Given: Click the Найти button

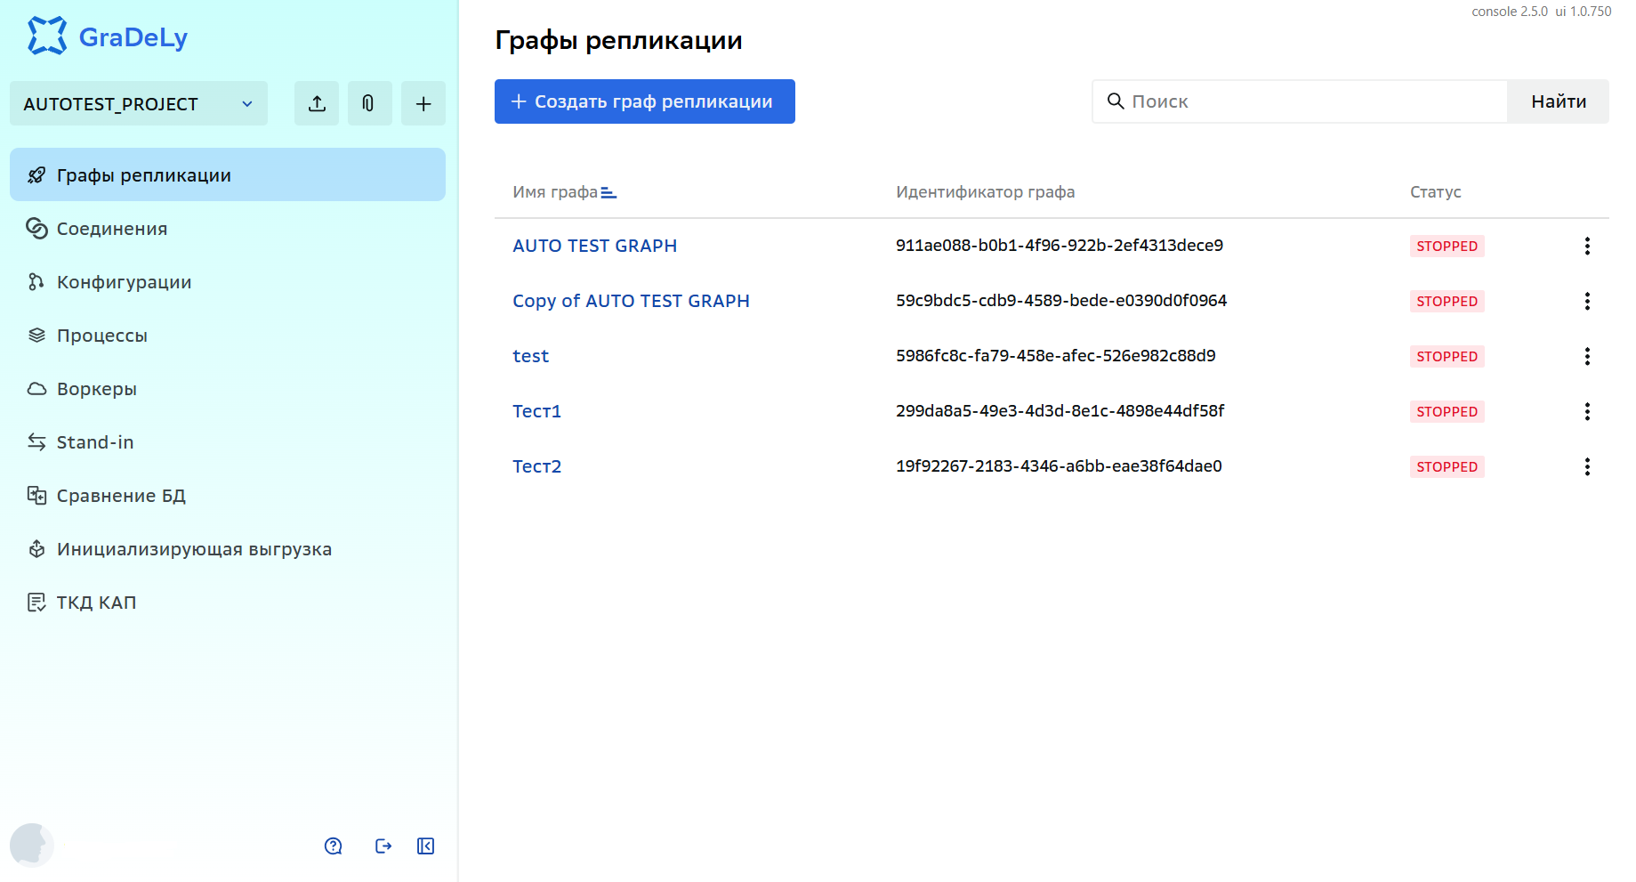Looking at the screenshot, I should (x=1559, y=101).
